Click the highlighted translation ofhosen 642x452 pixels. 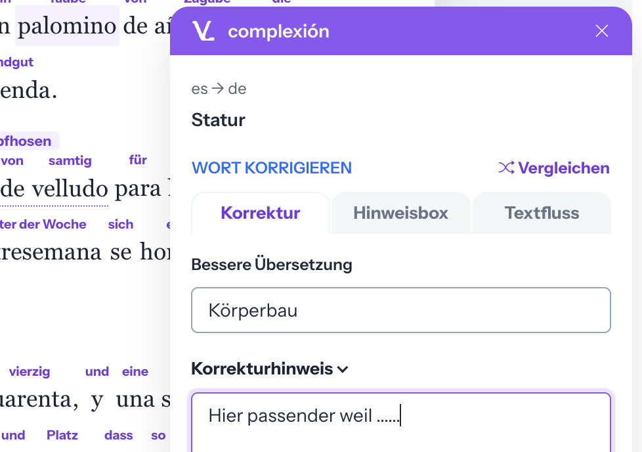[x=27, y=141]
